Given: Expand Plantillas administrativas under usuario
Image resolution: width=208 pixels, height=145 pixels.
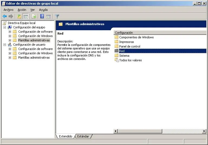Looking at the screenshot, I should pyautogui.click(x=10, y=58).
